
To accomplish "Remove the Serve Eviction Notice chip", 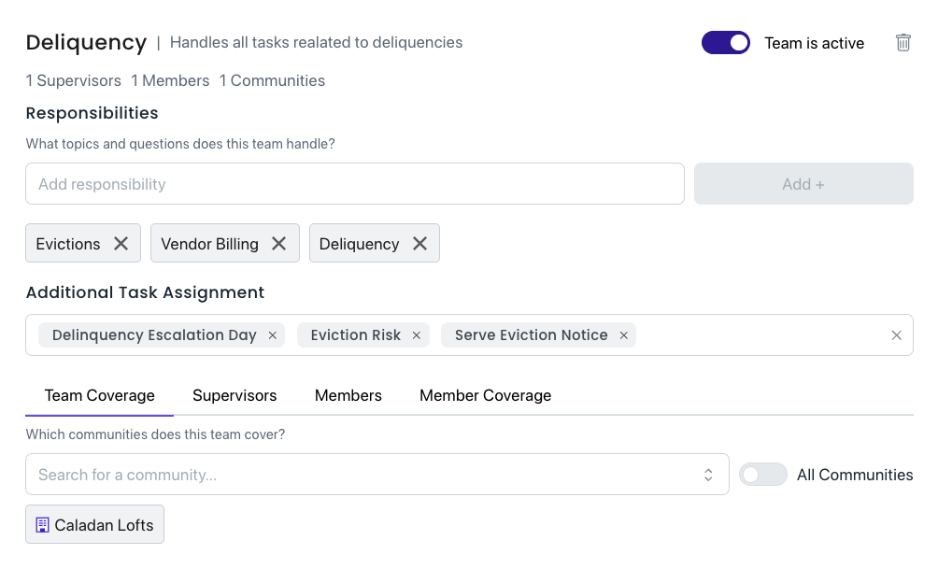I will [623, 335].
